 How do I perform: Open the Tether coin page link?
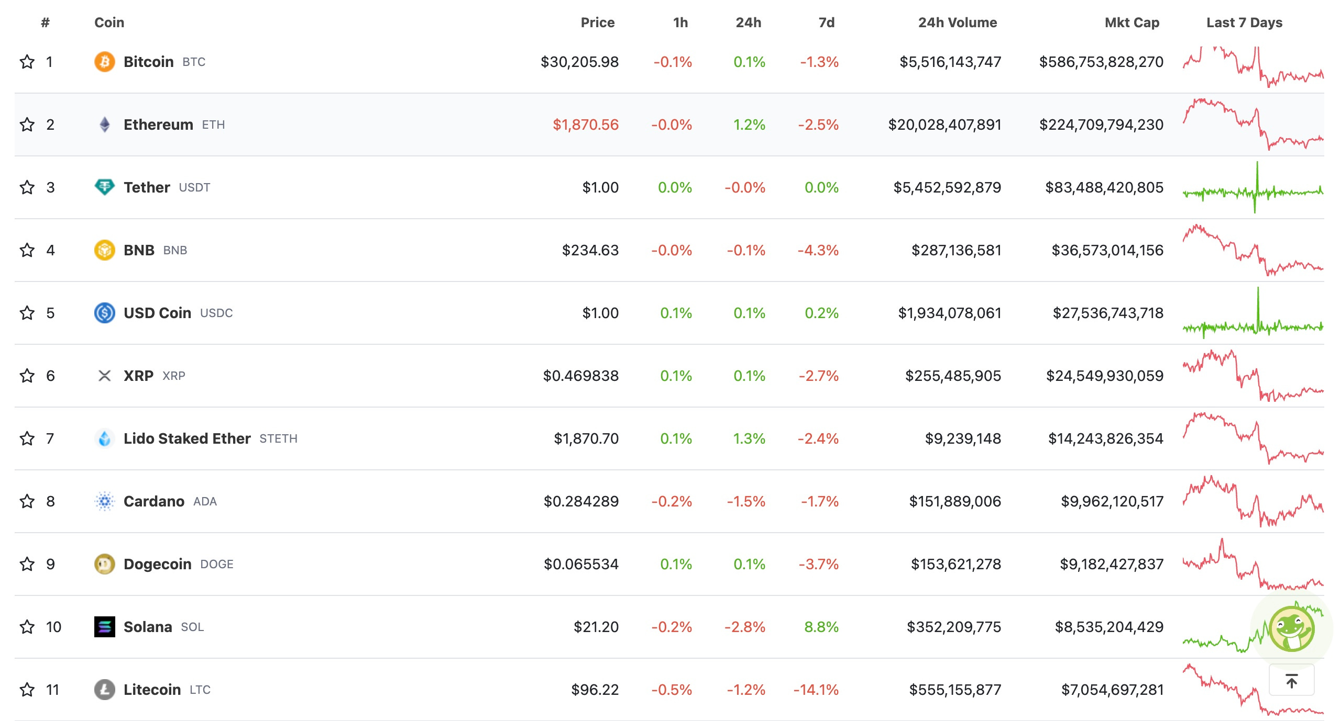click(147, 187)
